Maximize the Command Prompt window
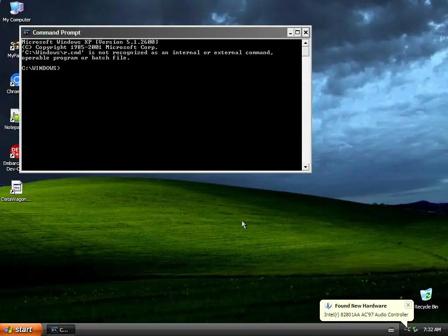Screen dimensions: 448x336 pyautogui.click(x=297, y=32)
